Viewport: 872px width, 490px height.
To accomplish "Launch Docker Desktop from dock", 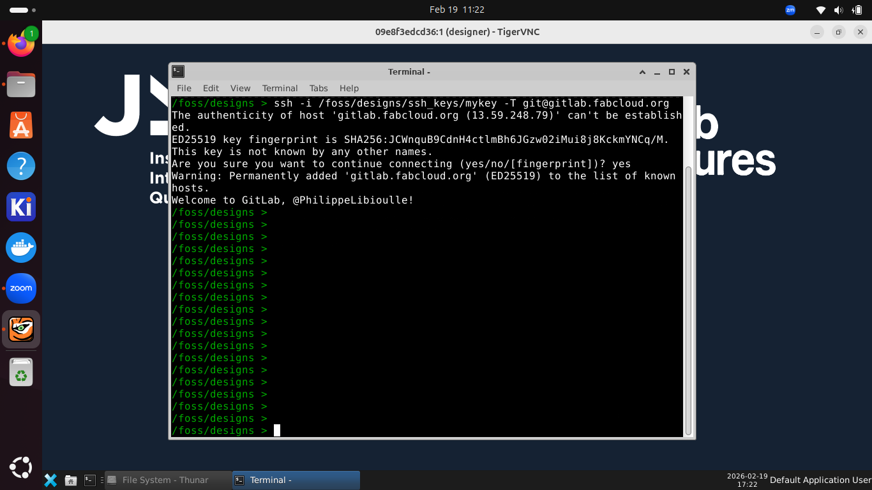I will click(x=21, y=248).
